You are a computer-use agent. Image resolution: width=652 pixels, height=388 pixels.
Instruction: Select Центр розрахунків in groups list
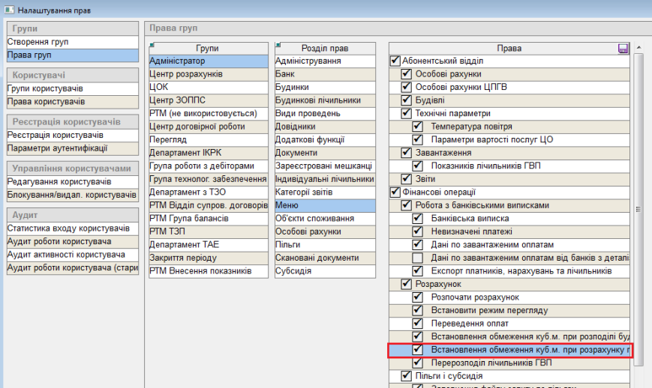[x=185, y=74]
